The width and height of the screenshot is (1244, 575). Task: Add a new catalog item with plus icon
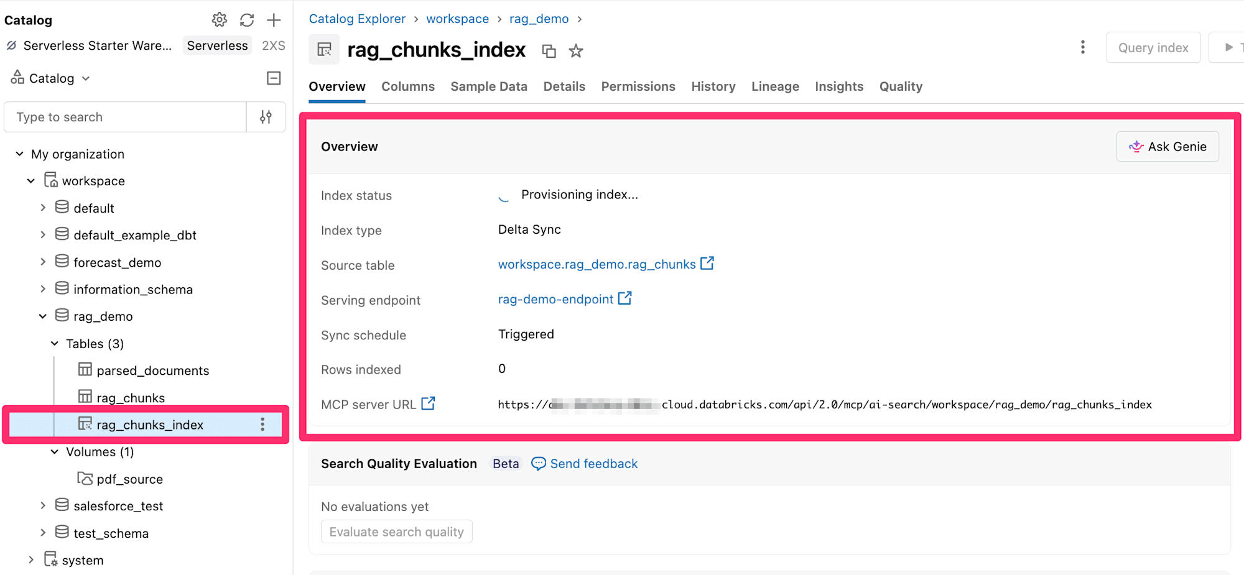click(274, 20)
